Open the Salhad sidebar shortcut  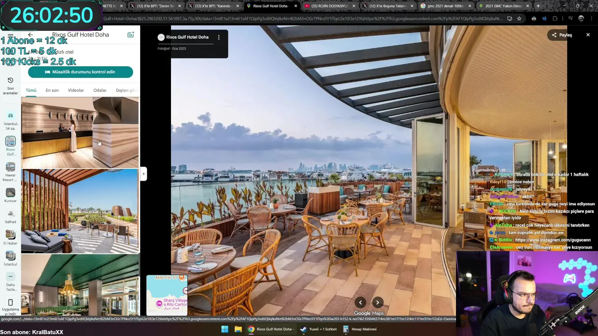point(10,216)
